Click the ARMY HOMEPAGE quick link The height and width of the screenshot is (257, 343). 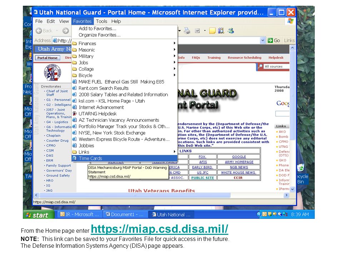pos(239,162)
